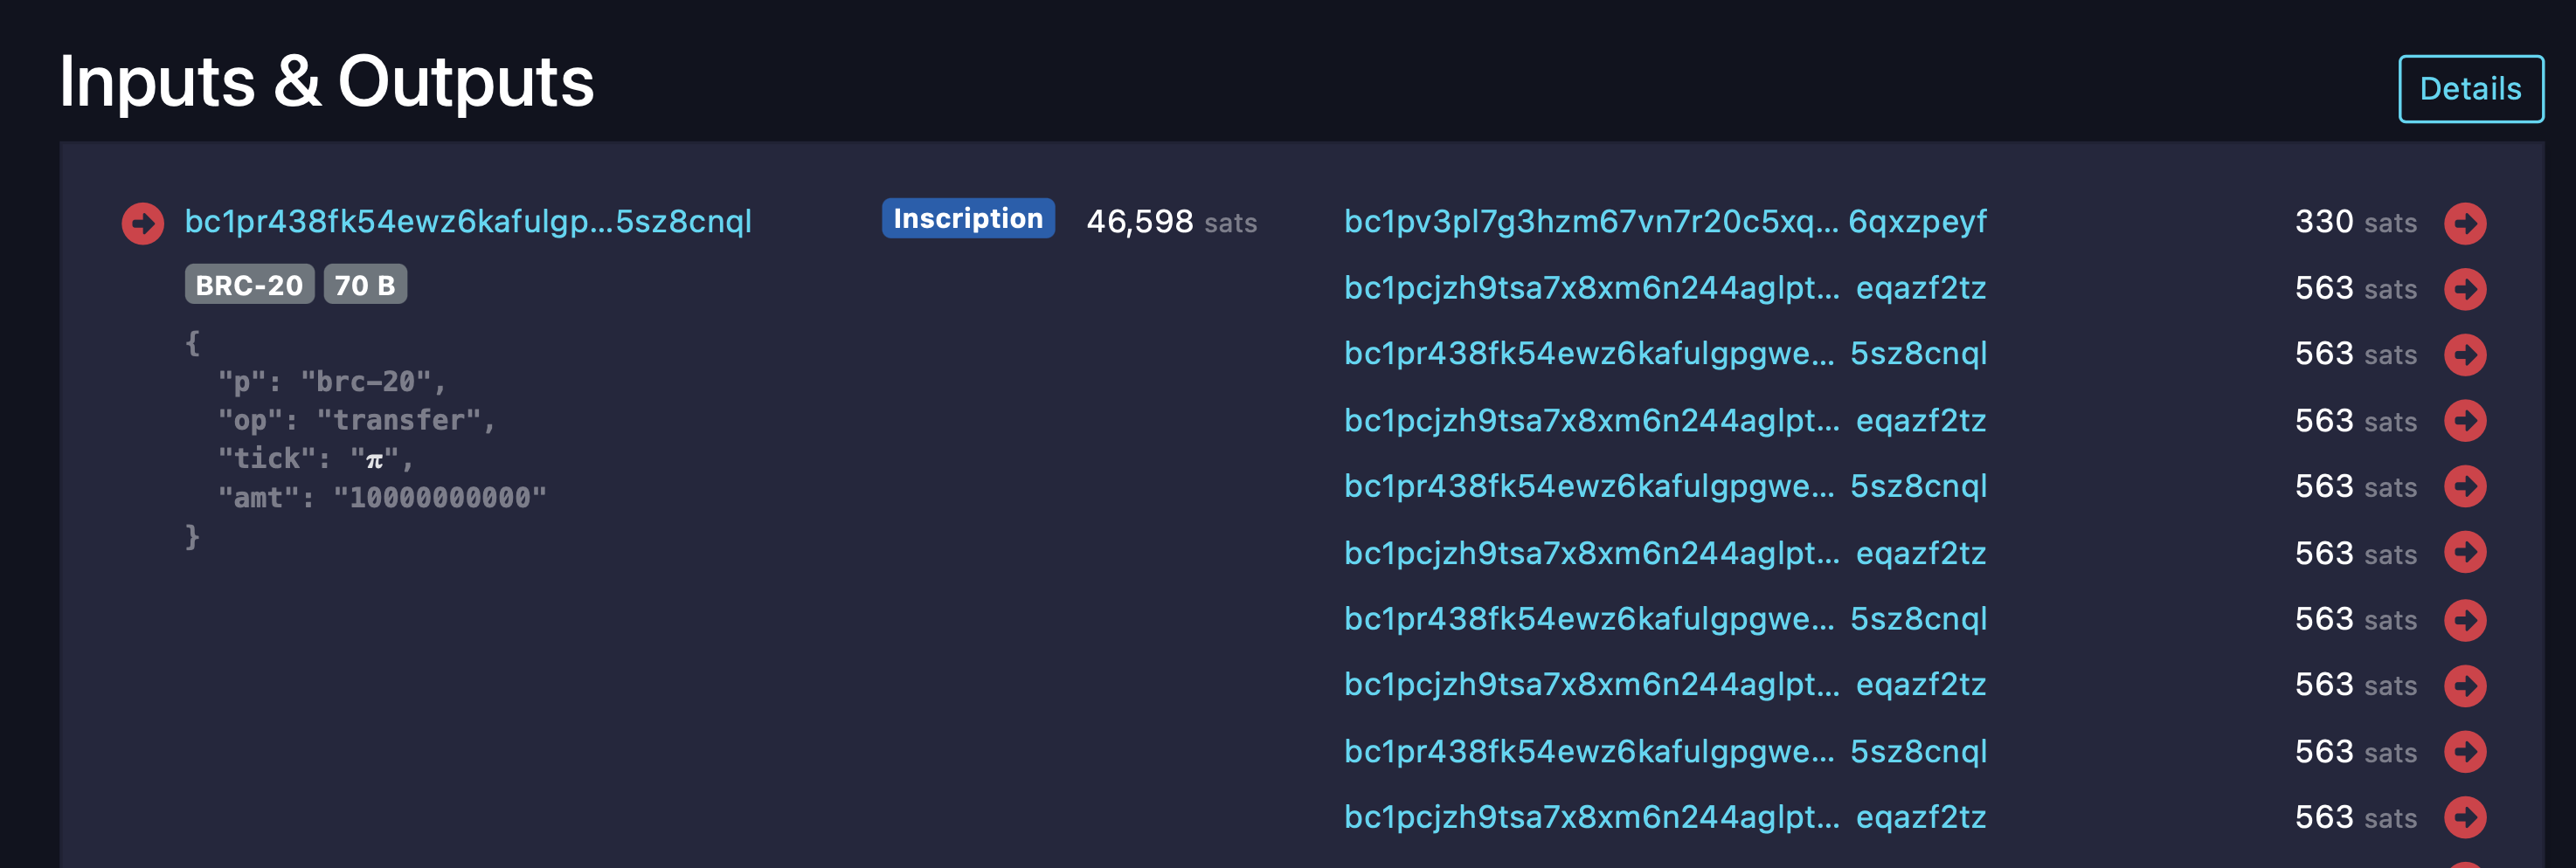Click arrow icon of fifth output row
This screenshot has width=2576, height=868.
(2465, 486)
